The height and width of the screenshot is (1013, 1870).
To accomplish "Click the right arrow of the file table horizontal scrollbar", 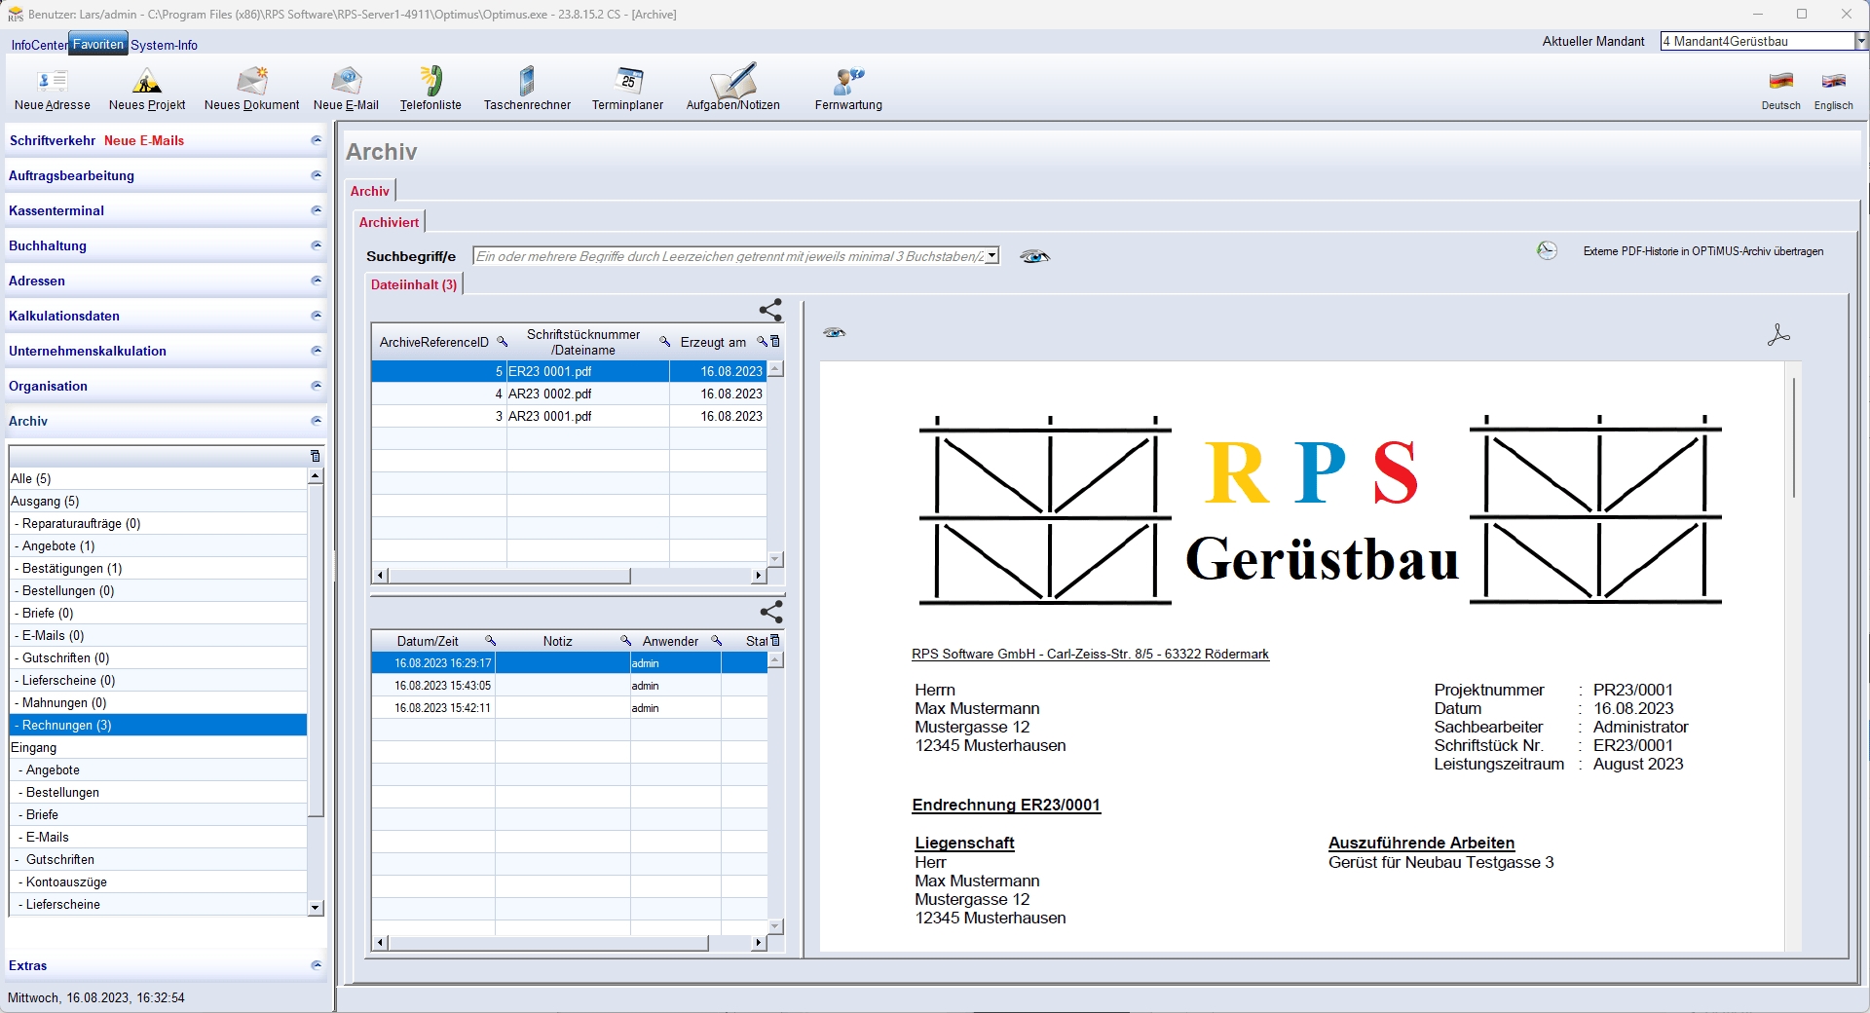I will pyautogui.click(x=759, y=576).
